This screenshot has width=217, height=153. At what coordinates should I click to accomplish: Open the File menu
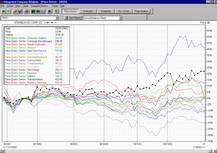2,6
